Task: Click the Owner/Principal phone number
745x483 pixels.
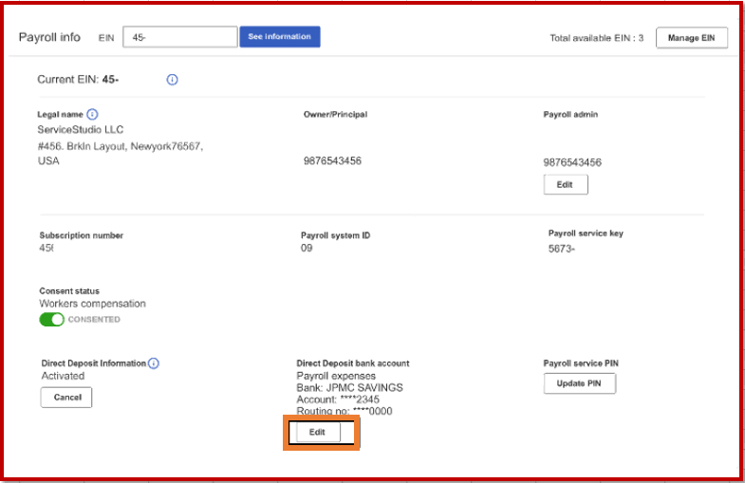Action: tap(332, 161)
